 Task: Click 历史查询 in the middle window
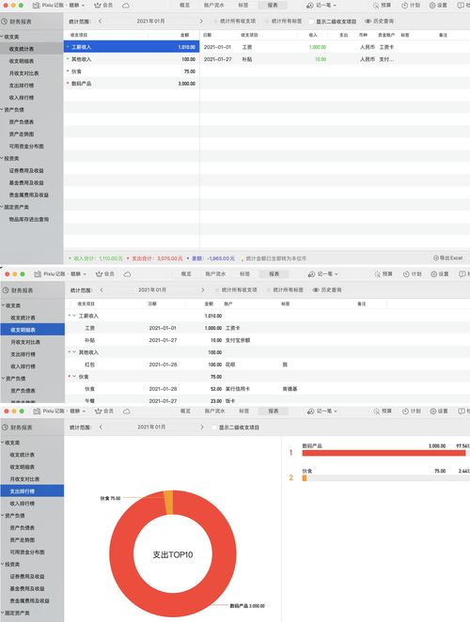[327, 290]
